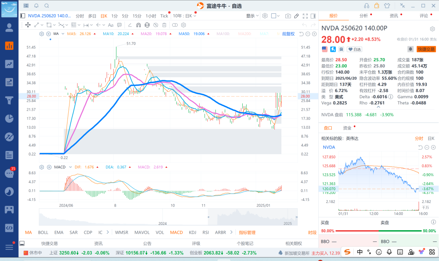Open the shirt skin theme icon
This screenshot has width=439, height=261.
pos(387,6)
